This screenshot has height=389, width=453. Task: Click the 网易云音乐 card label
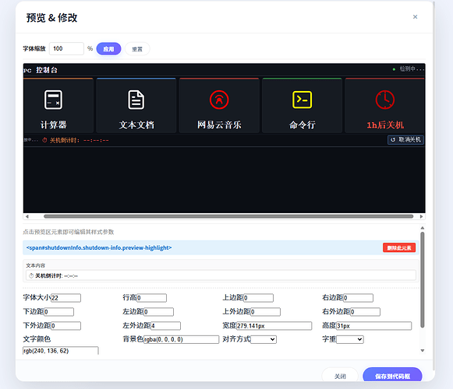pos(219,124)
